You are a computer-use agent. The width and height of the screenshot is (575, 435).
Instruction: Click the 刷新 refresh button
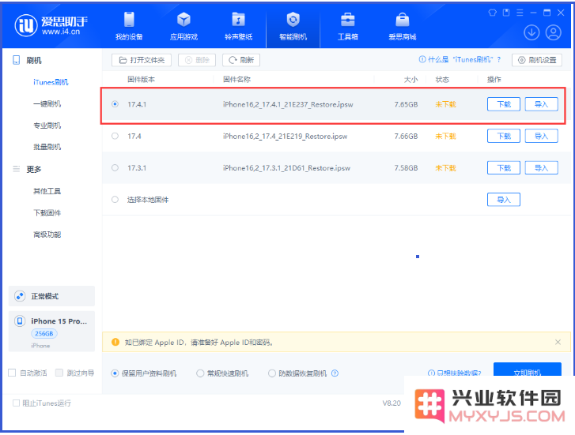point(241,60)
